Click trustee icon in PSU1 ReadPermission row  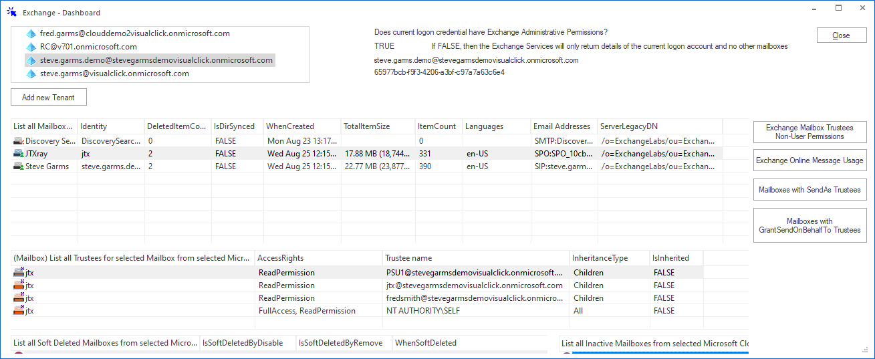pos(19,273)
